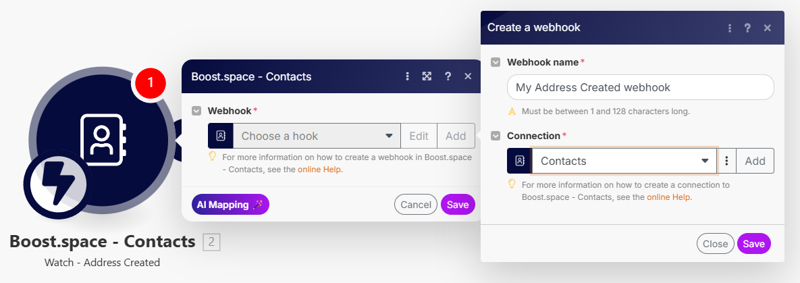Click the Webhook name input field
Screen dimensions: 800x283
pyautogui.click(x=640, y=87)
